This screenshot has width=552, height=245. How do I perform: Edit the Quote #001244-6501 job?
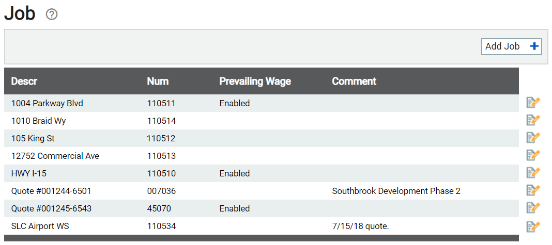tap(533, 190)
